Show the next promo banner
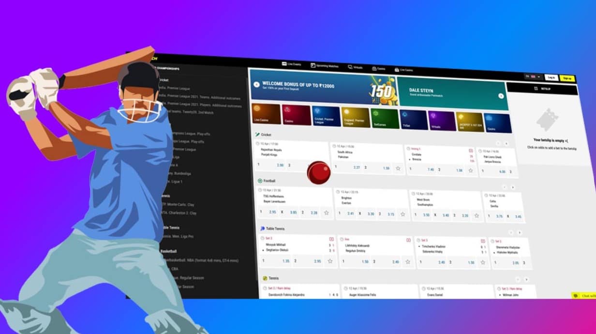 (501, 96)
